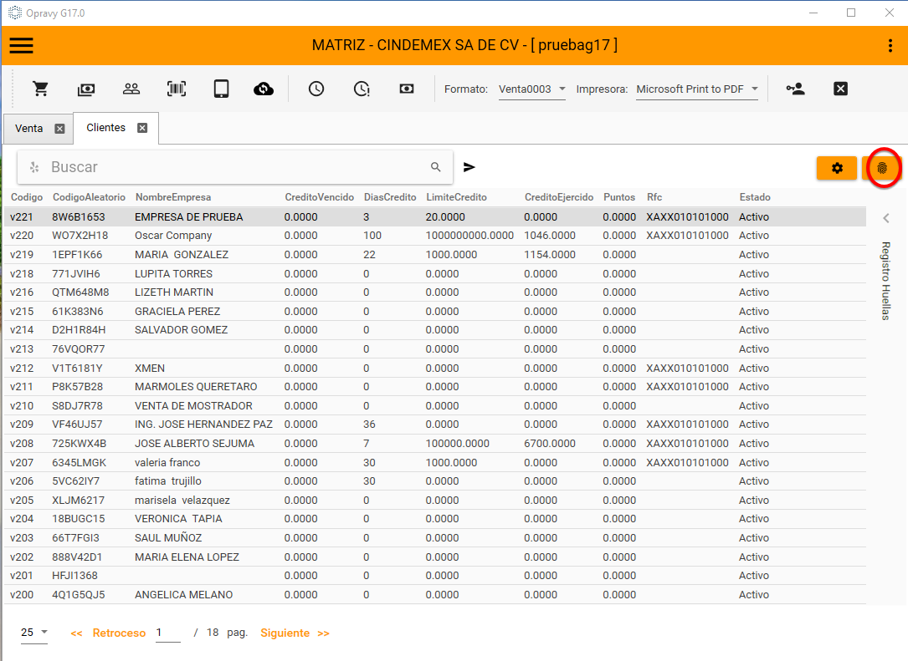908x661 pixels.
Task: Select JOSE ALBERTO SEJUMA row
Action: pyautogui.click(x=435, y=443)
